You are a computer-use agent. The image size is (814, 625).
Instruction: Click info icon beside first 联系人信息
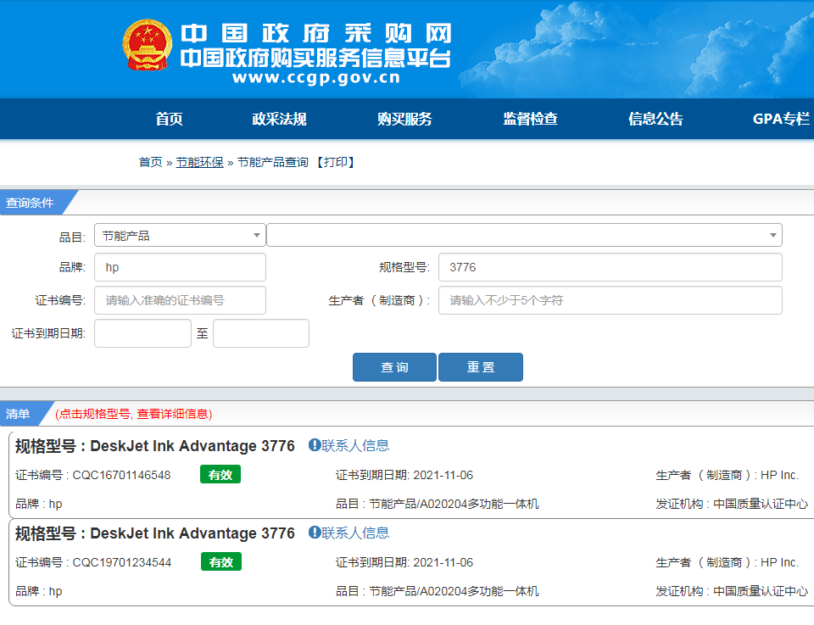click(x=315, y=445)
